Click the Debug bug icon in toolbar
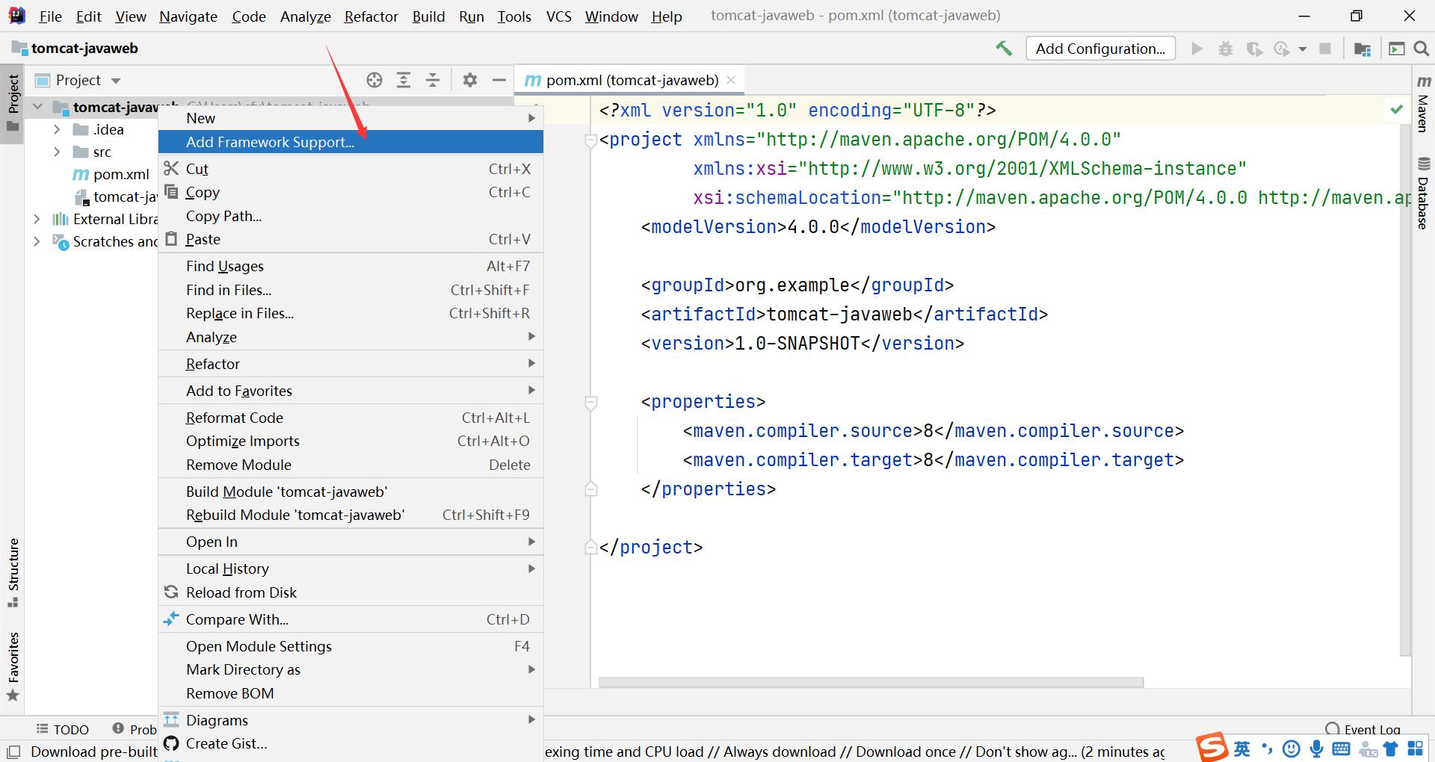 1226,49
